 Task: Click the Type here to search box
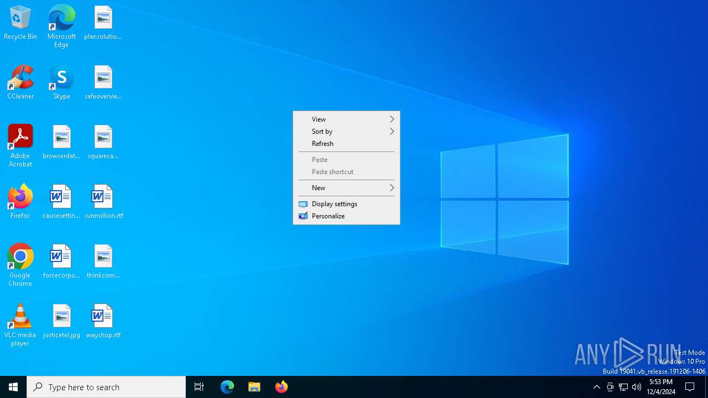coord(106,387)
